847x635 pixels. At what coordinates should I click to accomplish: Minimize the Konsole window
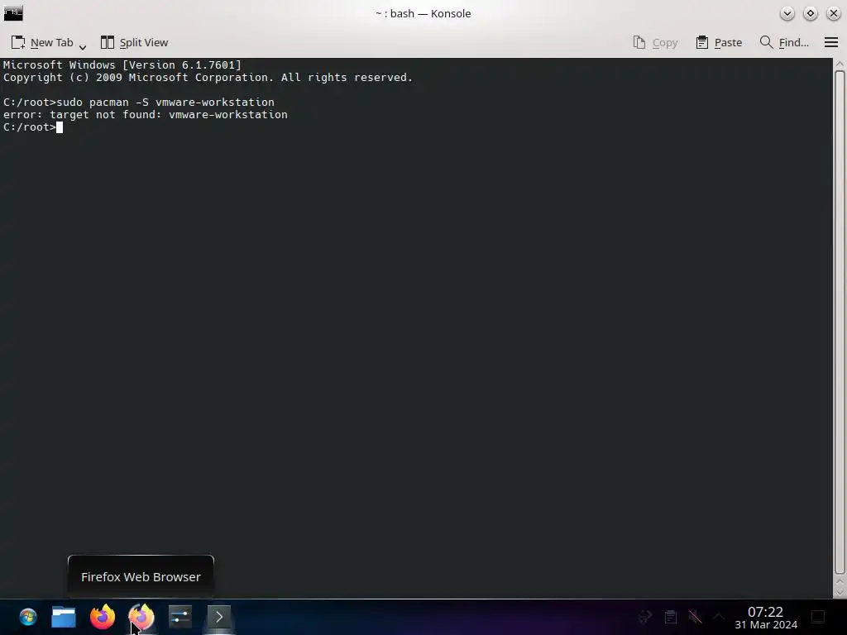click(x=787, y=13)
